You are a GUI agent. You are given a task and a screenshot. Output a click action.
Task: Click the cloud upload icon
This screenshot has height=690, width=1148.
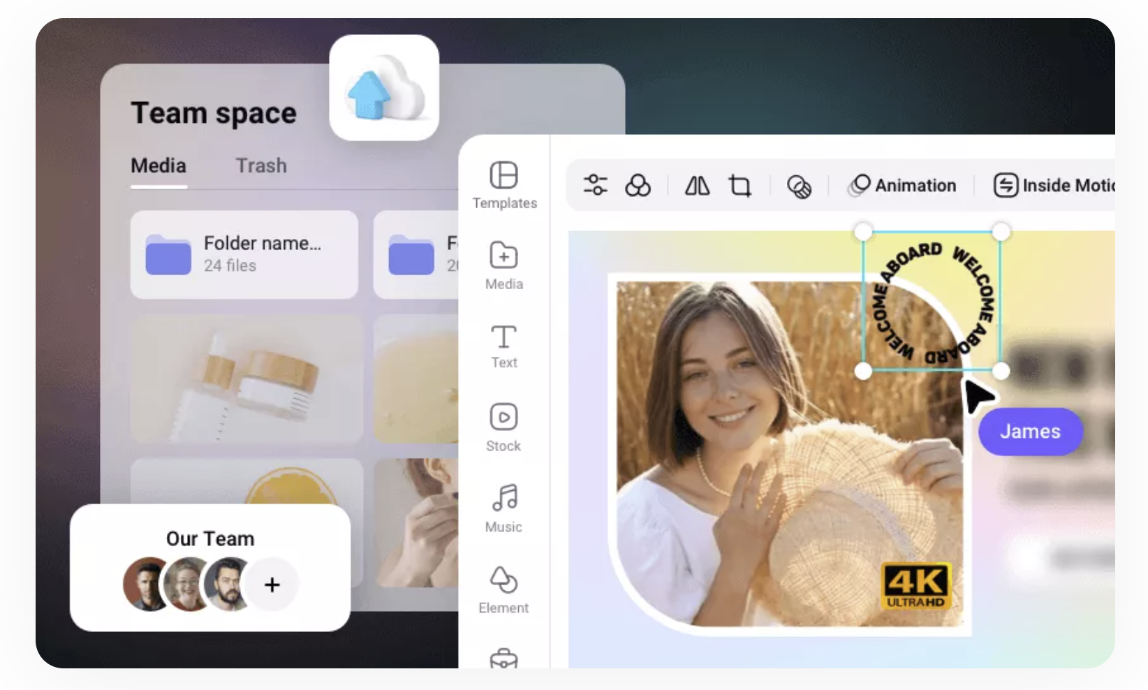click(x=383, y=89)
